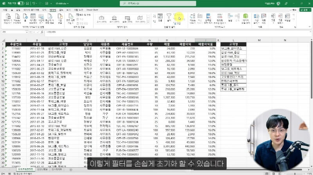Click the From Picture import icon

[x=41, y=18]
